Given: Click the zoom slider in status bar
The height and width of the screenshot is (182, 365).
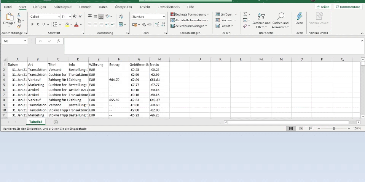Looking at the screenshot, I should (334, 129).
